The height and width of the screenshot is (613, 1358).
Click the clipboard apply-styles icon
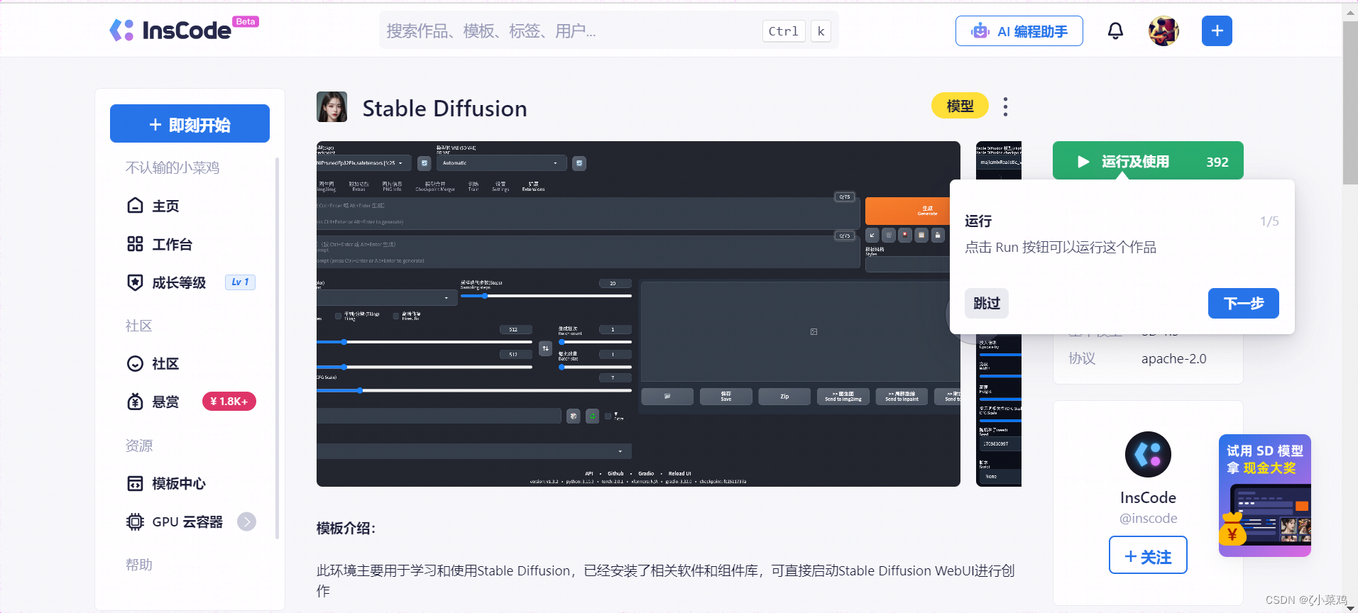pos(921,235)
